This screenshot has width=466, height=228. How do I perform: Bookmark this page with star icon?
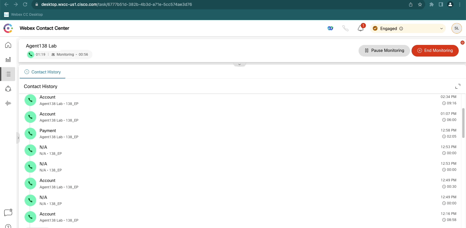420,4
